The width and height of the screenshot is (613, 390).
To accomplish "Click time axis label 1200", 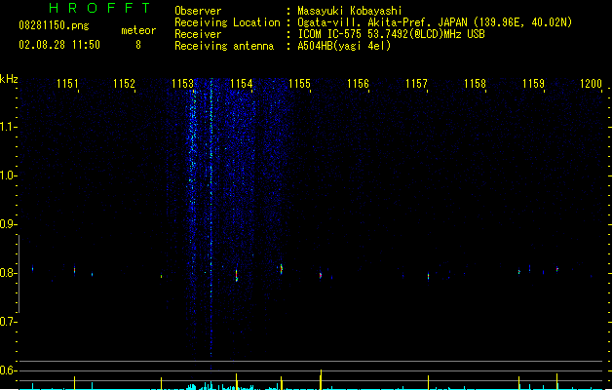I will [x=591, y=84].
